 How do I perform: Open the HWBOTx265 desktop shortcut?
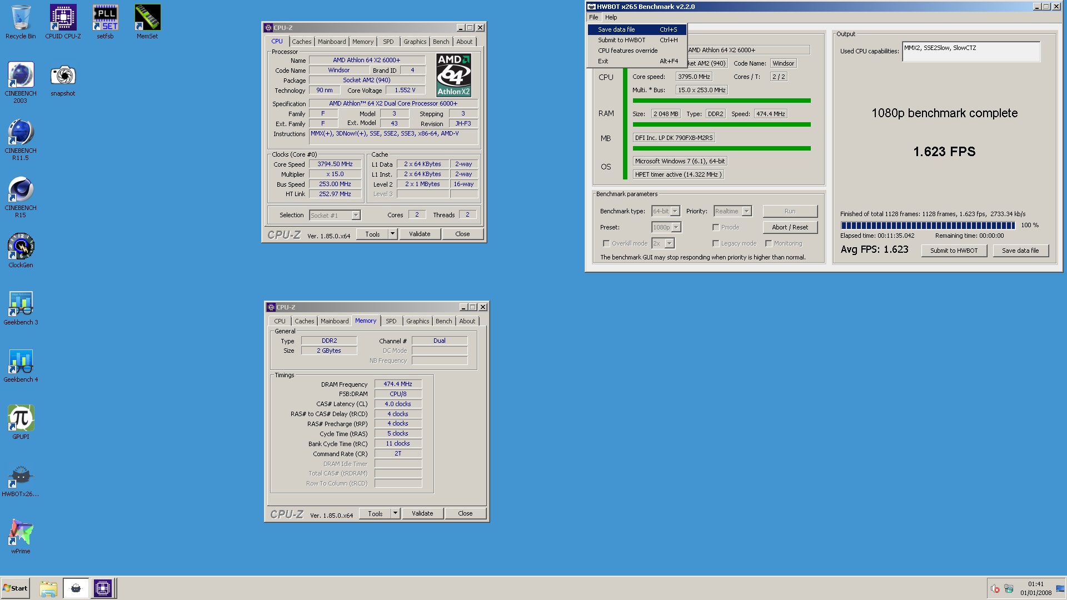coord(21,479)
